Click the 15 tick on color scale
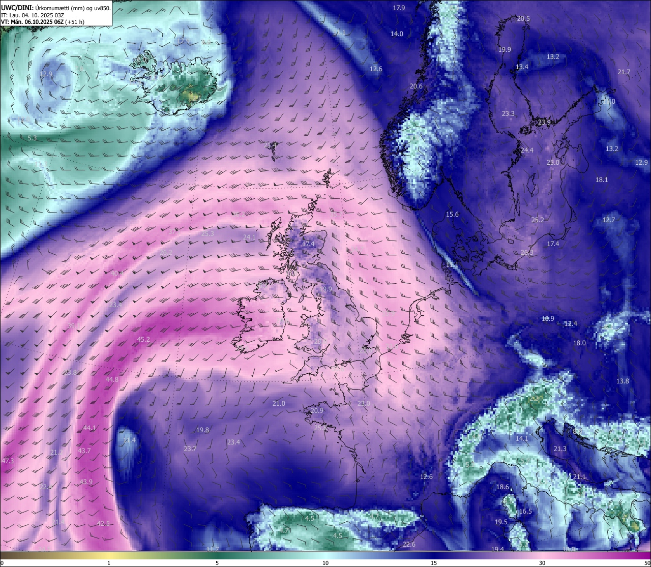This screenshot has height=567, width=651. 434,563
